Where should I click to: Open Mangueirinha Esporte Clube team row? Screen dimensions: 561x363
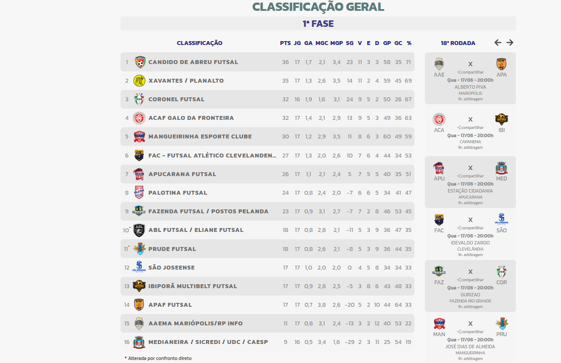click(267, 136)
